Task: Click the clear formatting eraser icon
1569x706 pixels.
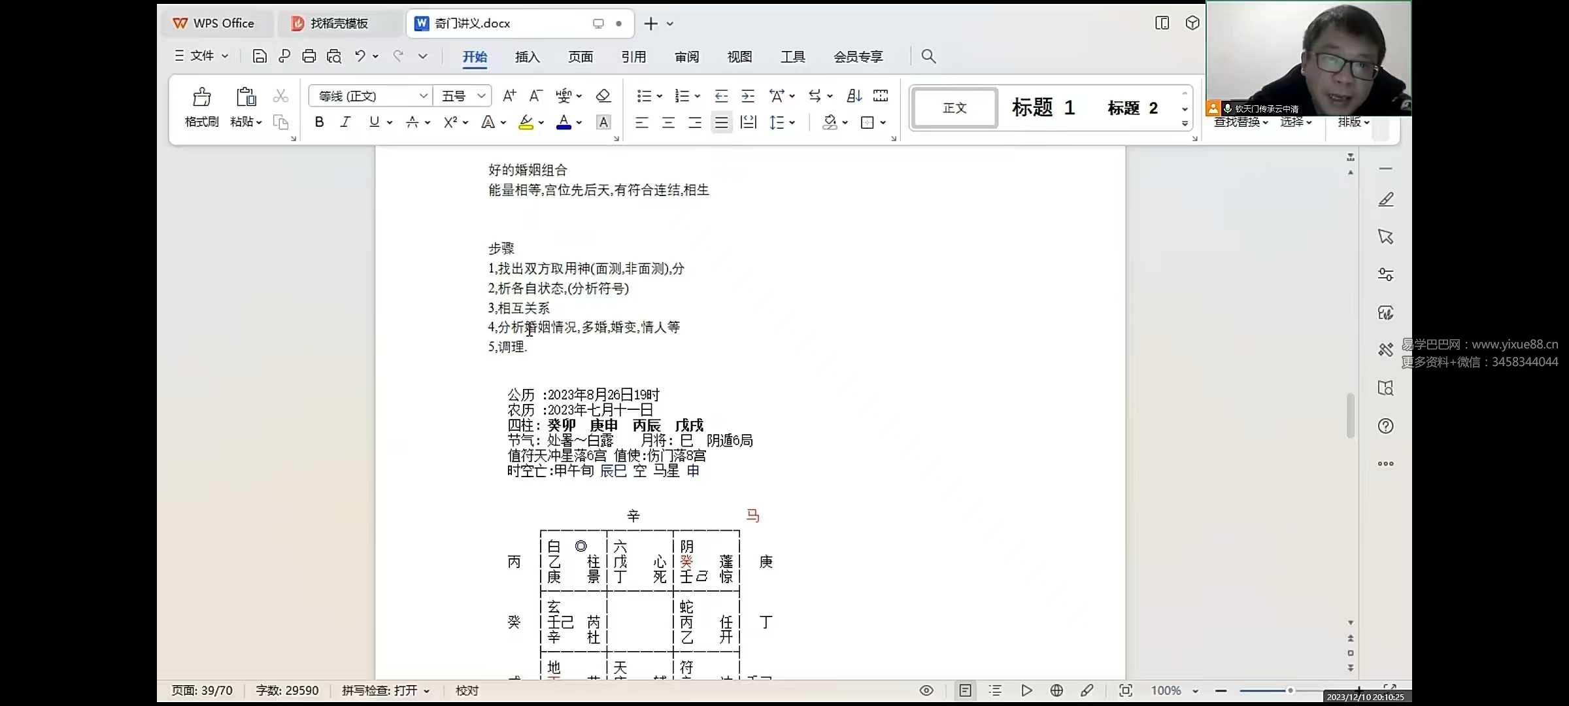Action: coord(603,96)
